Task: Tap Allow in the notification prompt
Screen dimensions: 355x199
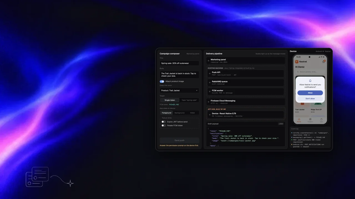Action: point(310,93)
